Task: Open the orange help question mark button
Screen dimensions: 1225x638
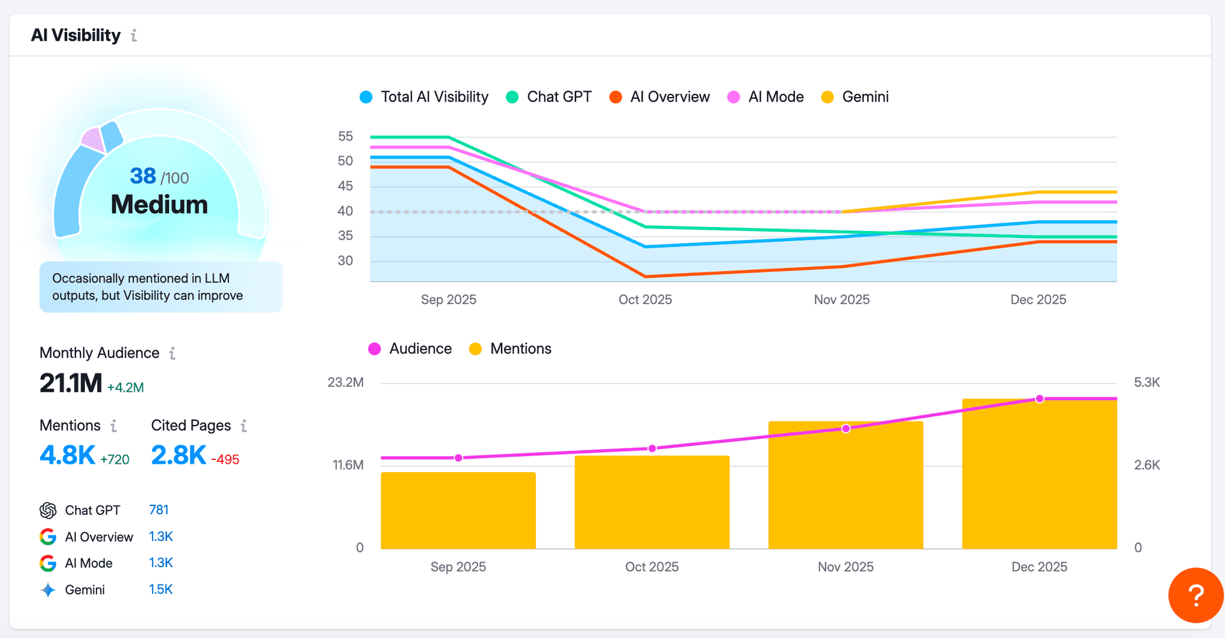Action: click(x=1196, y=595)
